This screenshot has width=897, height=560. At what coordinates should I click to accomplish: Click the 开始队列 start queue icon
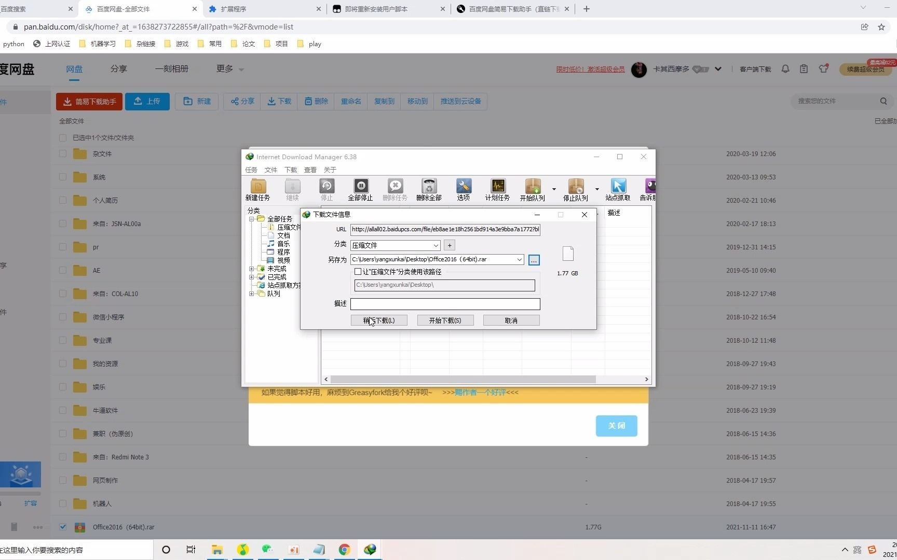(x=533, y=189)
